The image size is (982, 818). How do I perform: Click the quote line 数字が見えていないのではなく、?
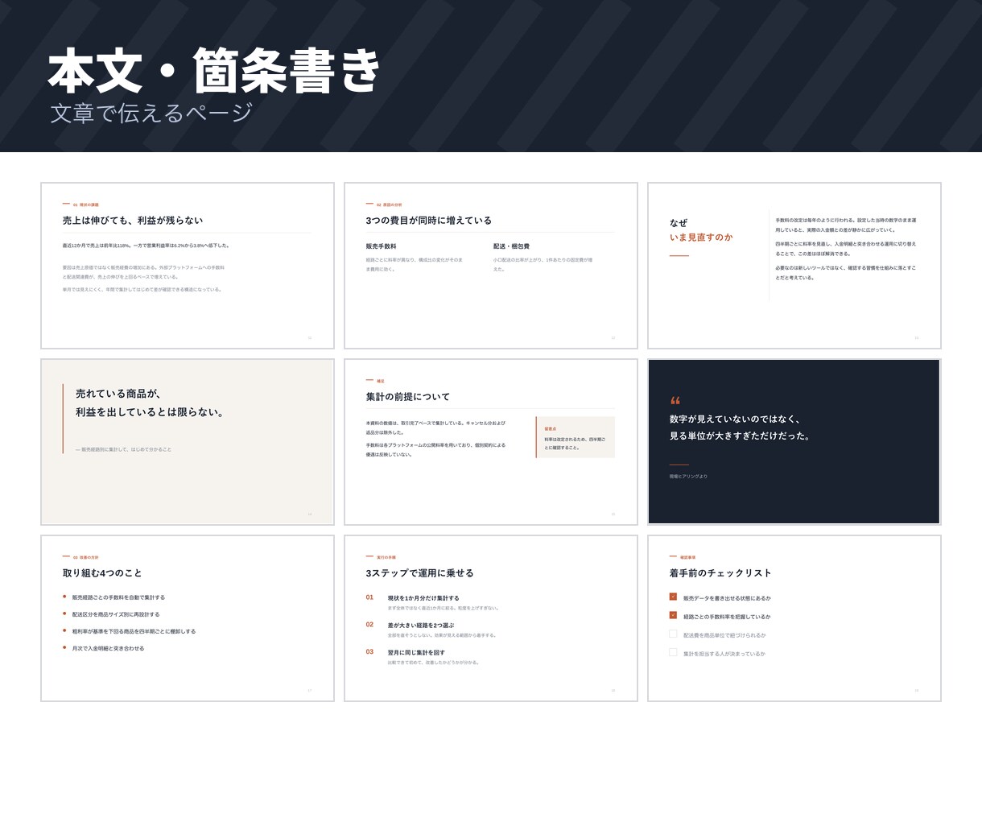[x=735, y=419]
